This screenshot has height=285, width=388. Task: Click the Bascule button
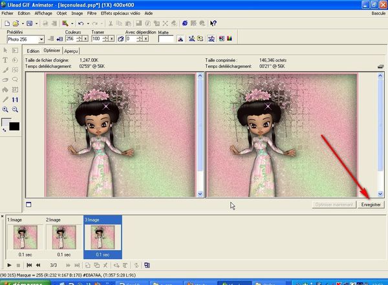[378, 14]
